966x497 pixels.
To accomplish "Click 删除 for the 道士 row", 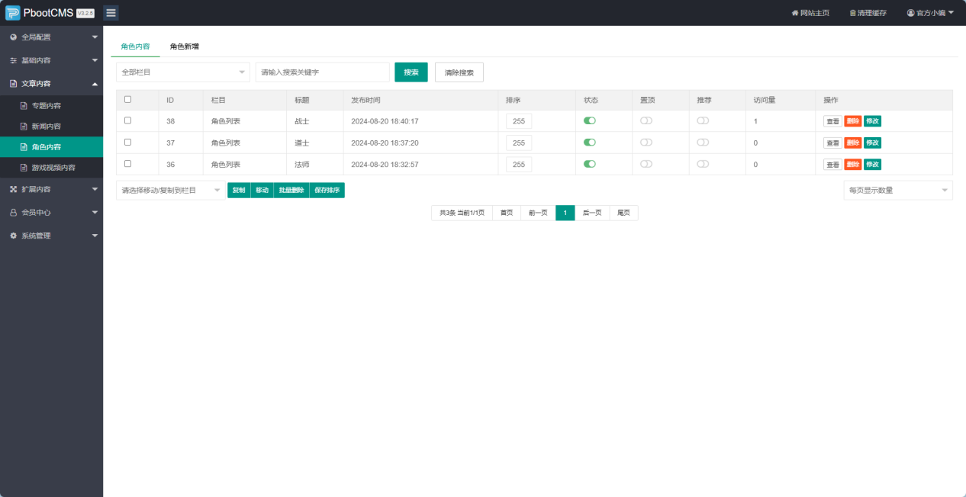I will pyautogui.click(x=853, y=143).
